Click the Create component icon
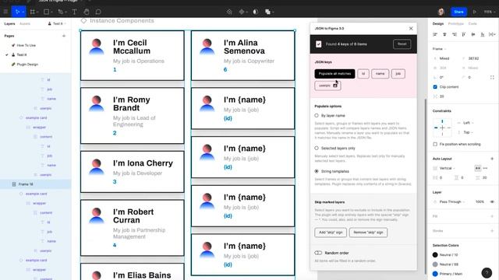Screen dimensions: 499x280 242,12
